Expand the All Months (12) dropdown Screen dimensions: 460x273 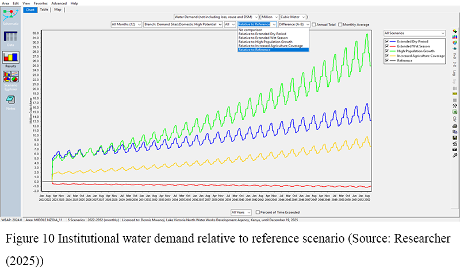(x=126, y=25)
